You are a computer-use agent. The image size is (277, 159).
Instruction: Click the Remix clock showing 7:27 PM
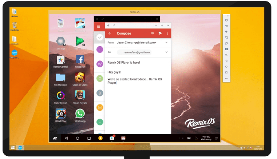[206, 138]
